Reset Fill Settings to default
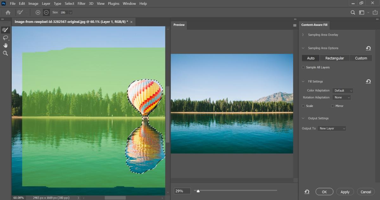Screen dimensions: 380x200 click(368, 82)
